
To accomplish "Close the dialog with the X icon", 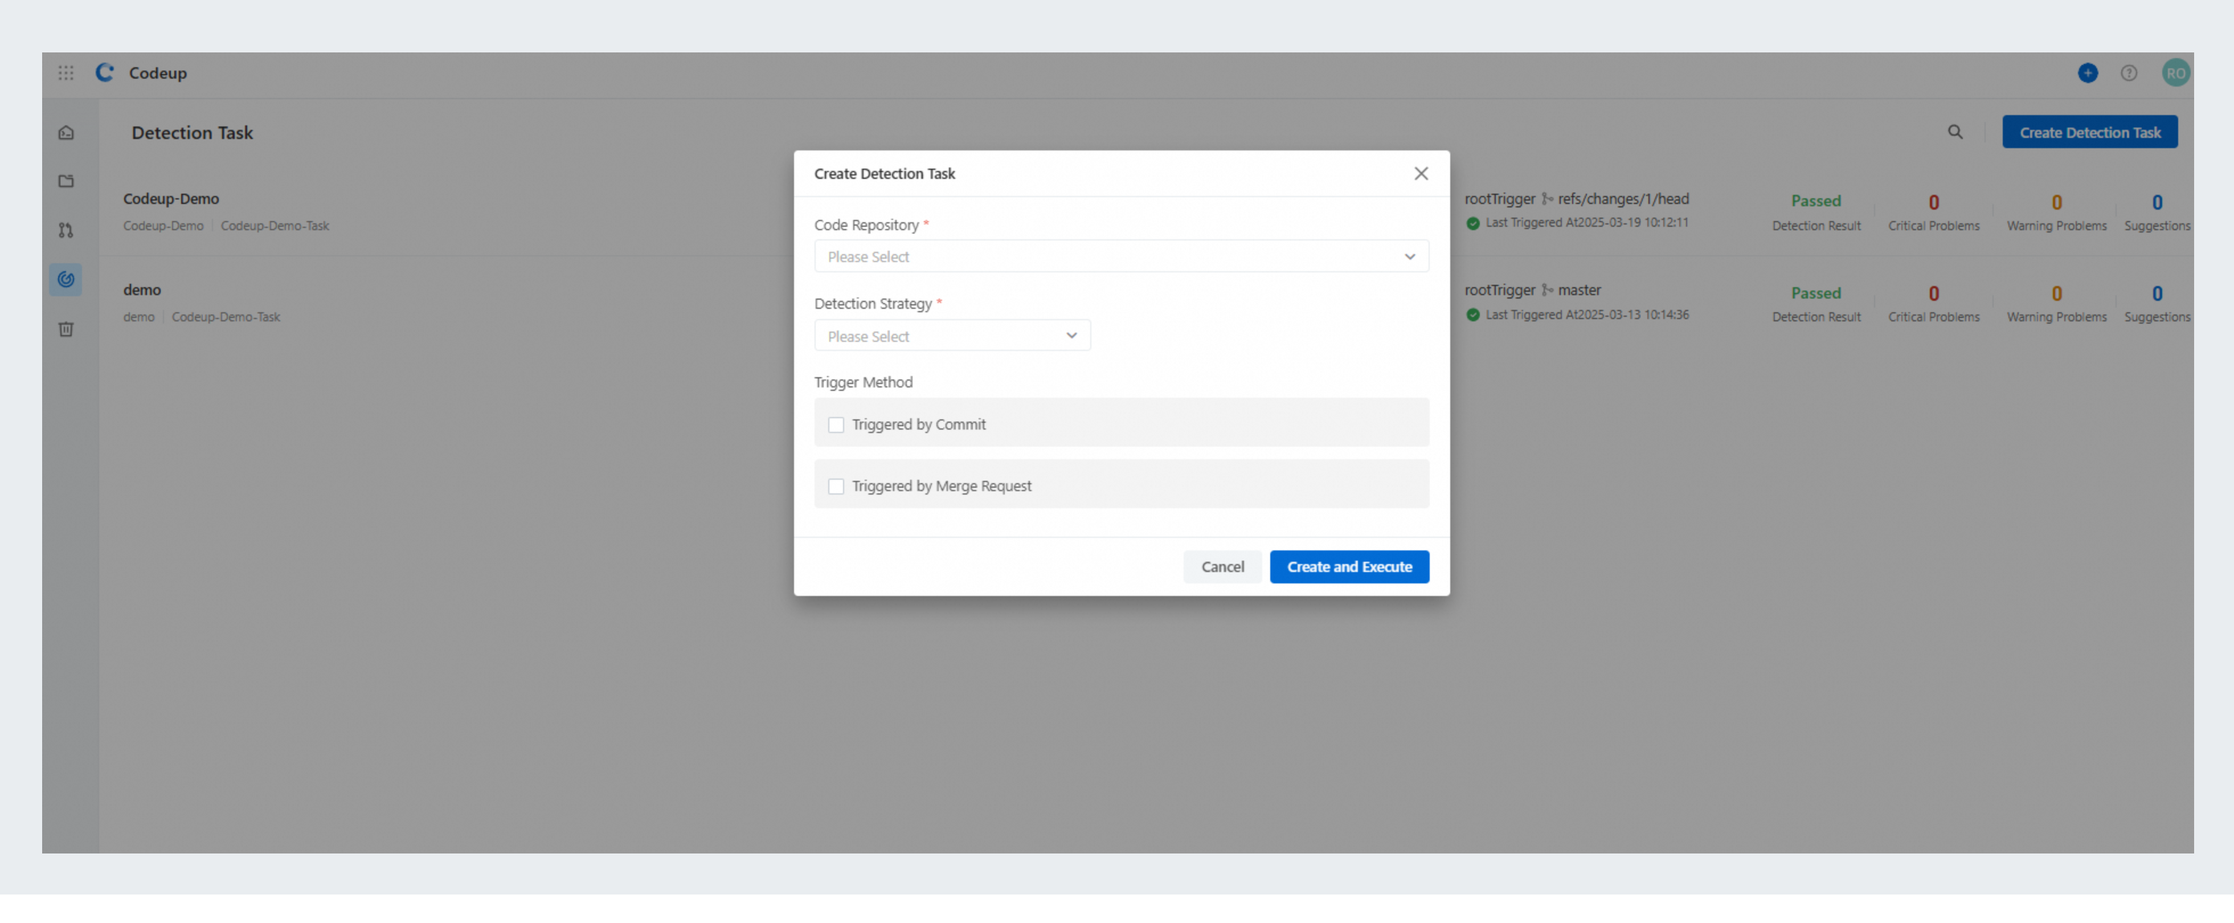I will pyautogui.click(x=1421, y=174).
